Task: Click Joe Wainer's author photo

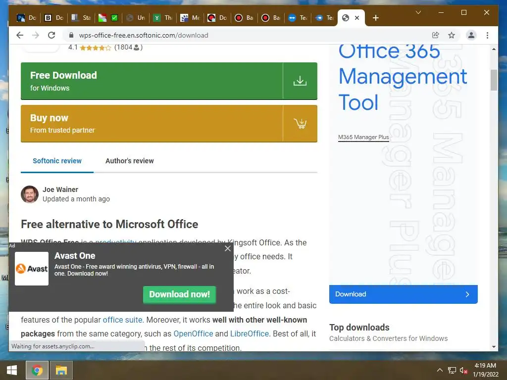Action: 30,194
